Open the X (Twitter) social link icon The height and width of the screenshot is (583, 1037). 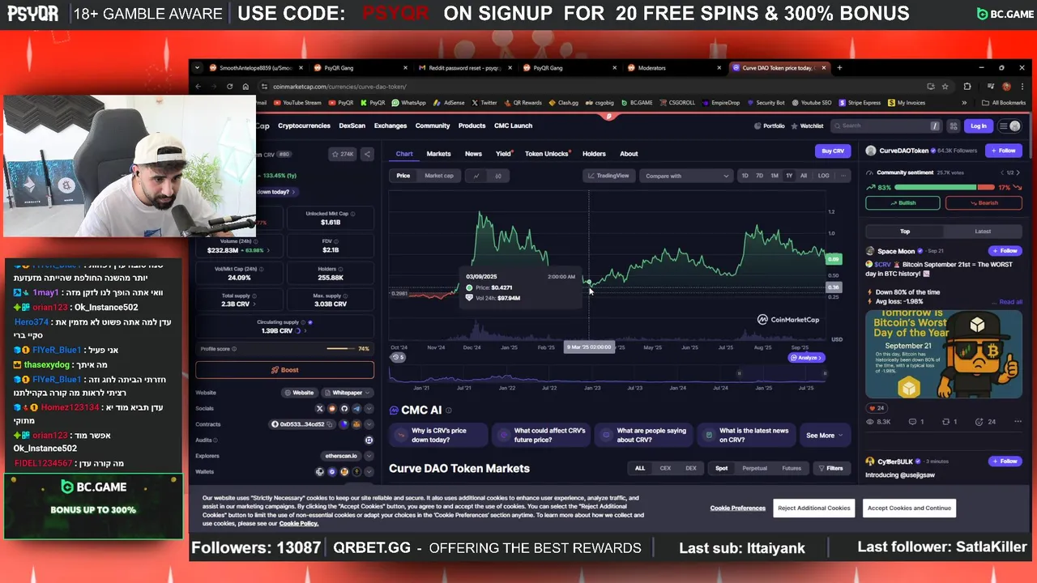[319, 408]
